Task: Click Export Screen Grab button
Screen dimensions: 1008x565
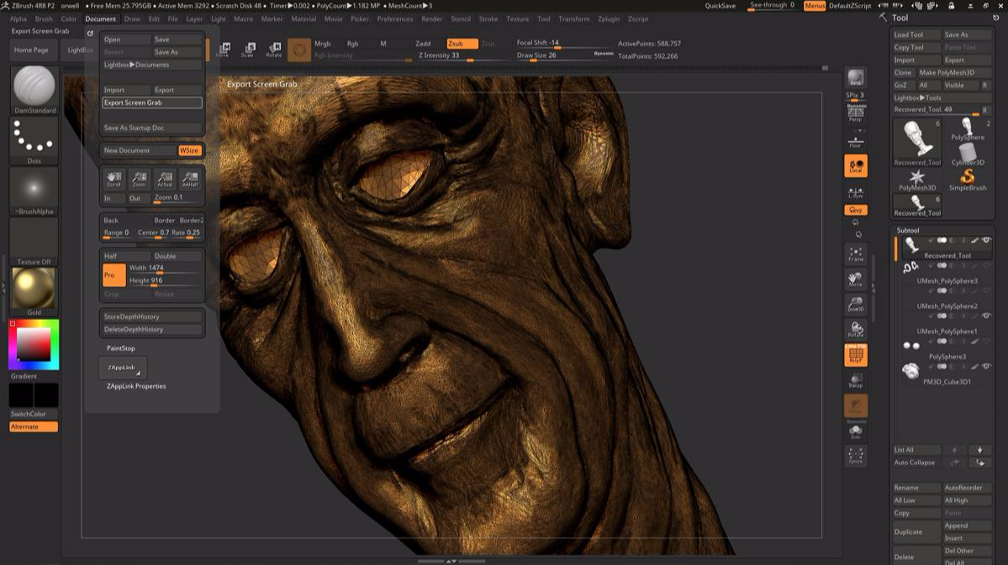Action: (151, 102)
